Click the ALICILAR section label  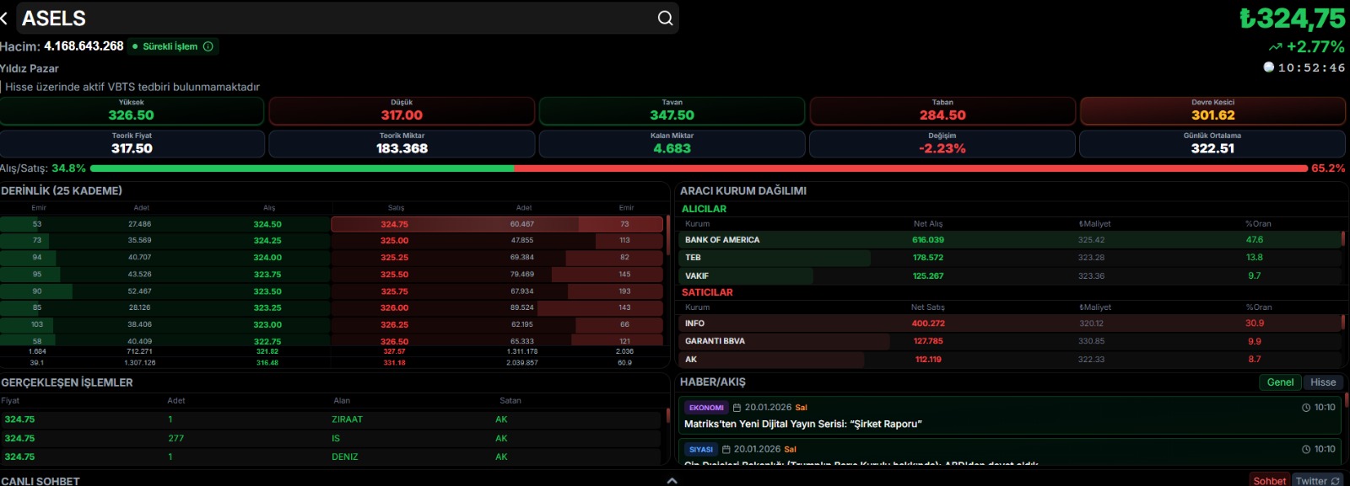[x=704, y=209]
